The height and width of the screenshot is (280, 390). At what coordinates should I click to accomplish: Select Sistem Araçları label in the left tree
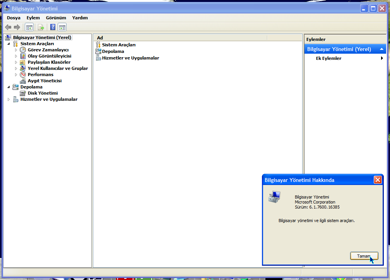coord(37,44)
